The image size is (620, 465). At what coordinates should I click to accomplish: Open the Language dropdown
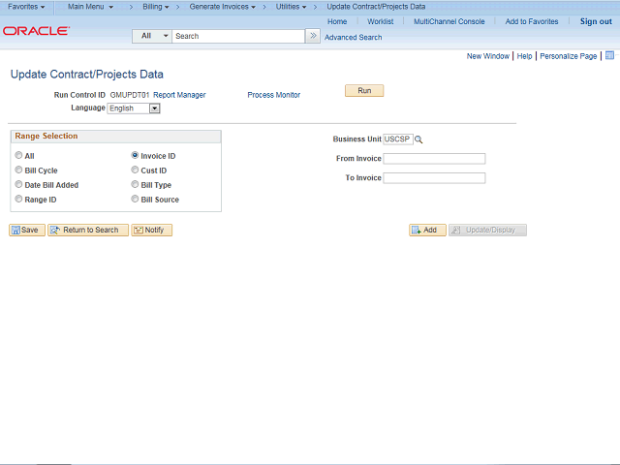pos(134,108)
